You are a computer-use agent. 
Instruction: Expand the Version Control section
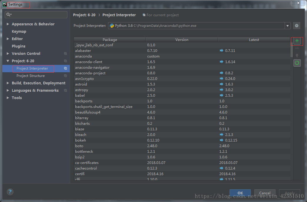8,53
